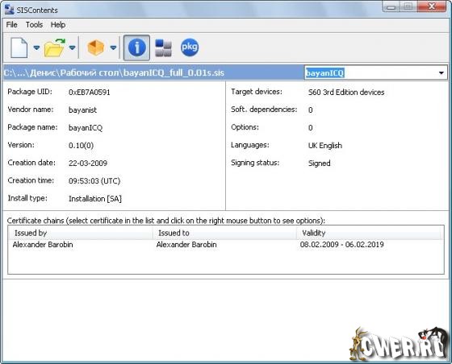Click the orange package box icon
This screenshot has width=452, height=364.
(x=96, y=48)
